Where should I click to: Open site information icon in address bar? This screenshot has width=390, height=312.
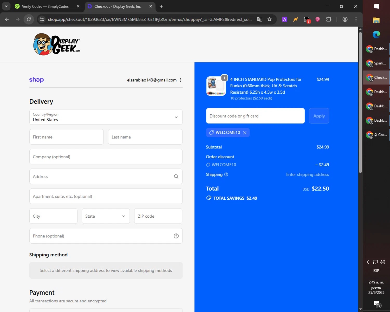[x=42, y=19]
